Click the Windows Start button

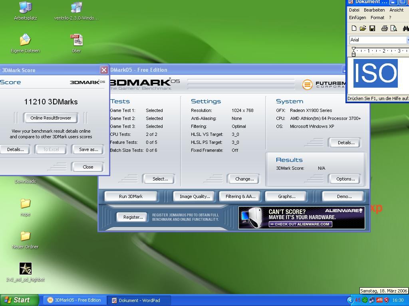19,300
